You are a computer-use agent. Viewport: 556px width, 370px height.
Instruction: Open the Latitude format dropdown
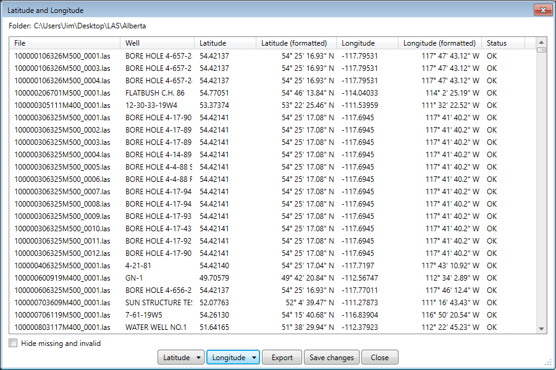tap(180, 357)
